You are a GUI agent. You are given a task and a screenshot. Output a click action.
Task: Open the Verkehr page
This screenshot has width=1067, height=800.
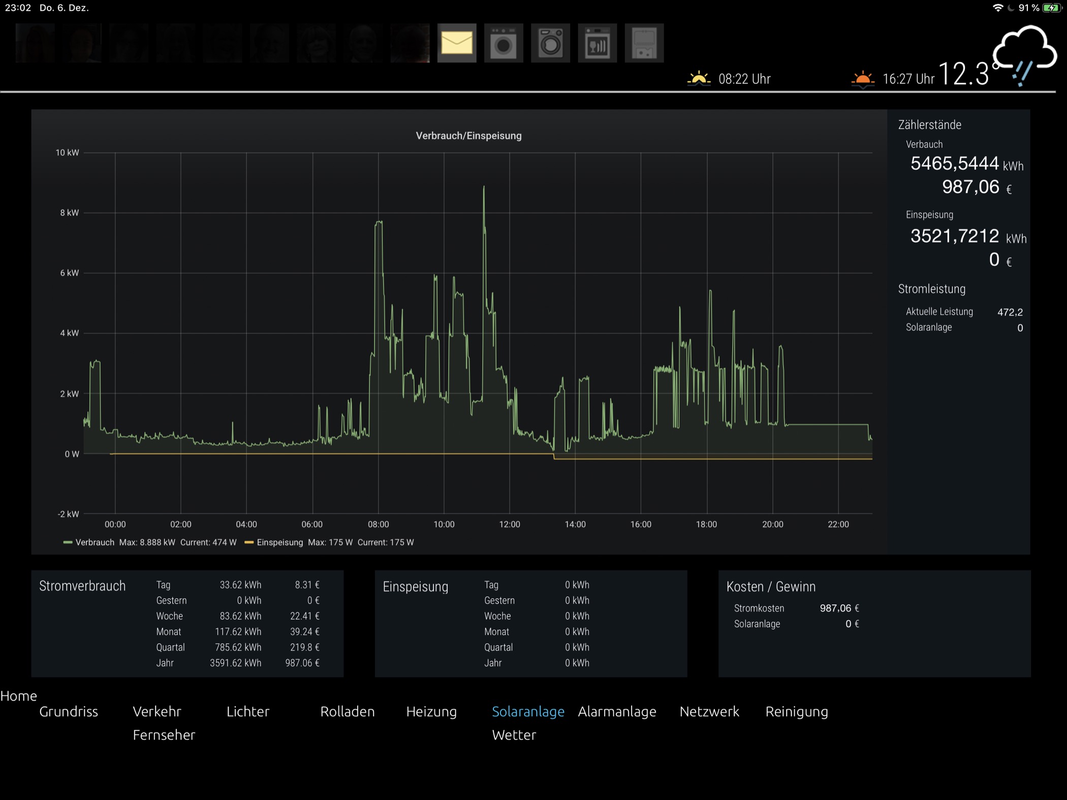pos(157,712)
